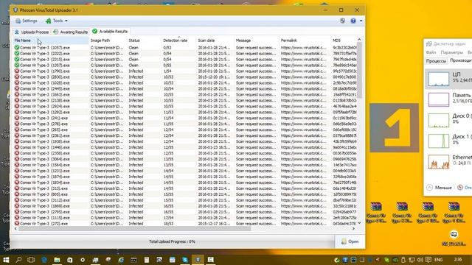Sort by Scan date column header

pyautogui.click(x=215, y=40)
